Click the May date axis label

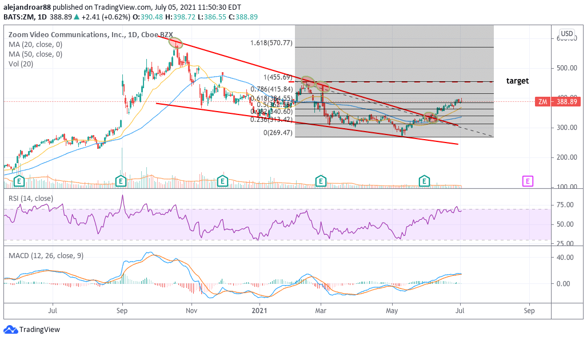click(x=392, y=311)
